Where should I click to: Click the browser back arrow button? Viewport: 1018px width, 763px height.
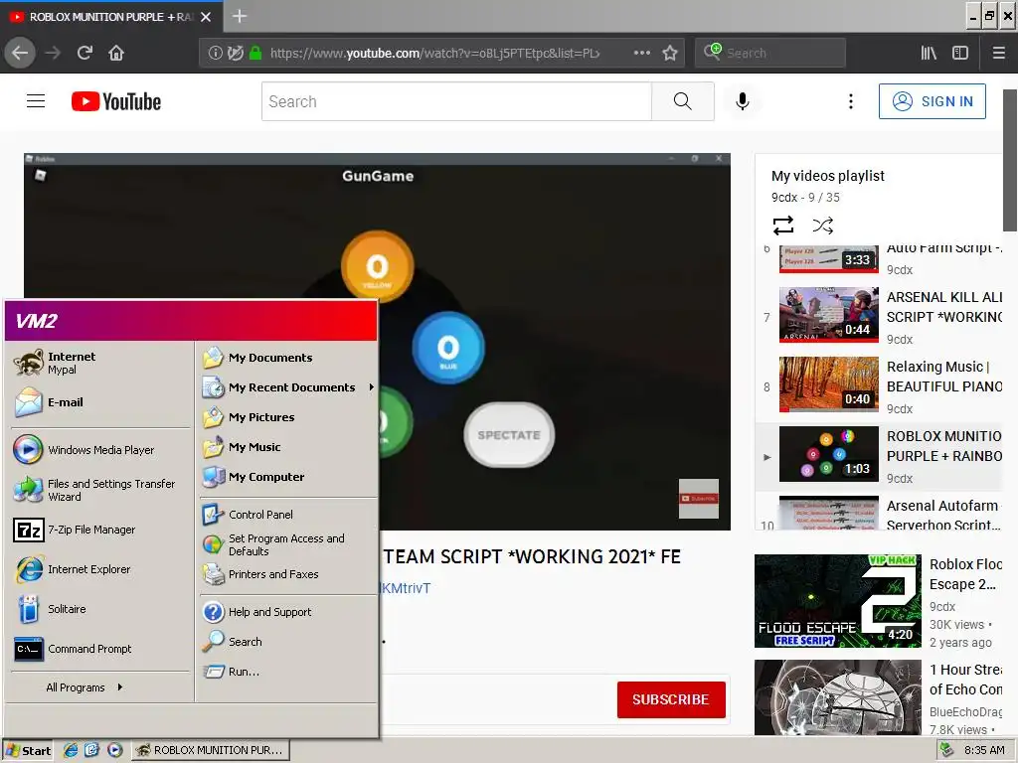pos(20,53)
